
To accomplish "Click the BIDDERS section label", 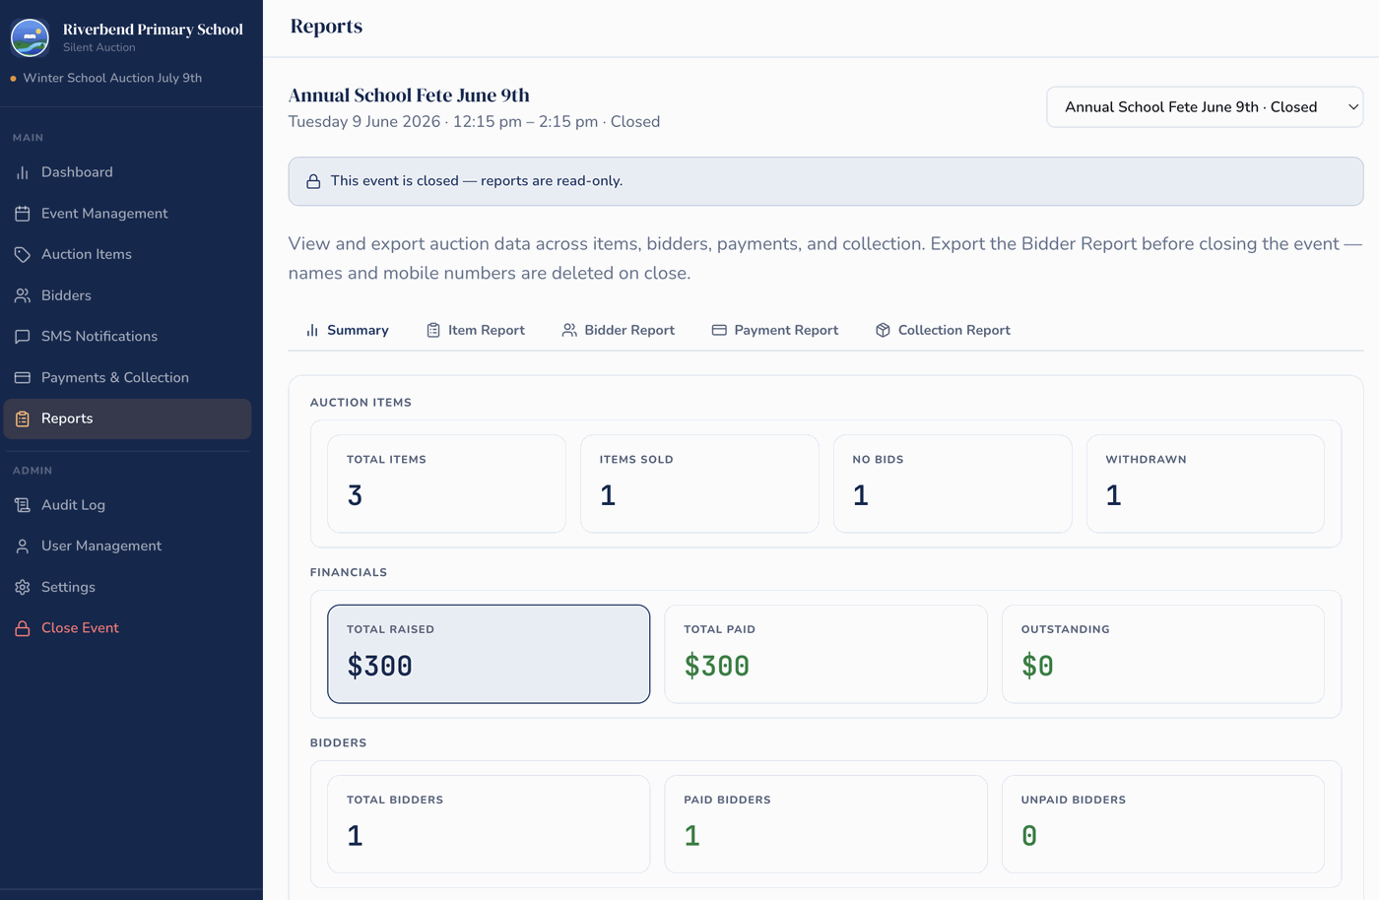I will (338, 743).
